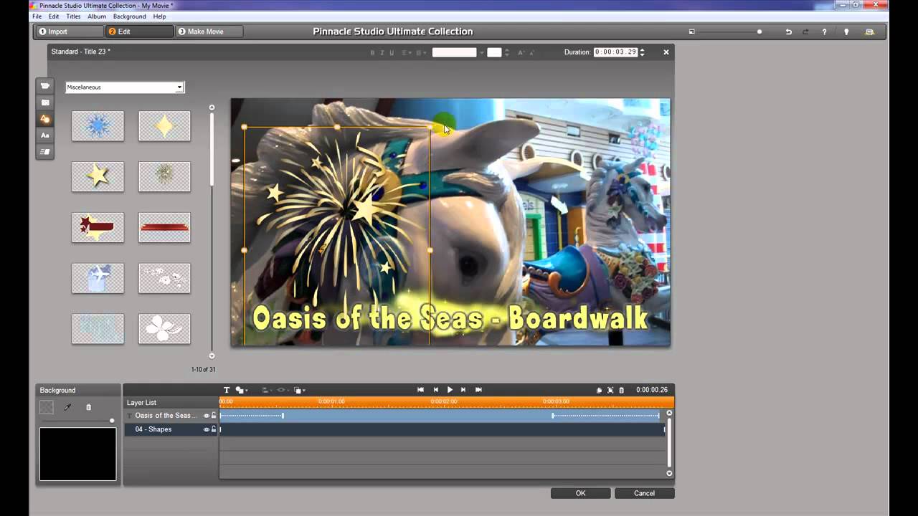Choose the glitter burst thumbnail
This screenshot has width=918, height=516.
coord(164,176)
